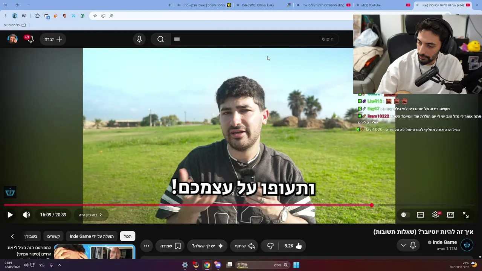Select the 'הכול' filter chip
482x271 pixels.
click(128, 236)
